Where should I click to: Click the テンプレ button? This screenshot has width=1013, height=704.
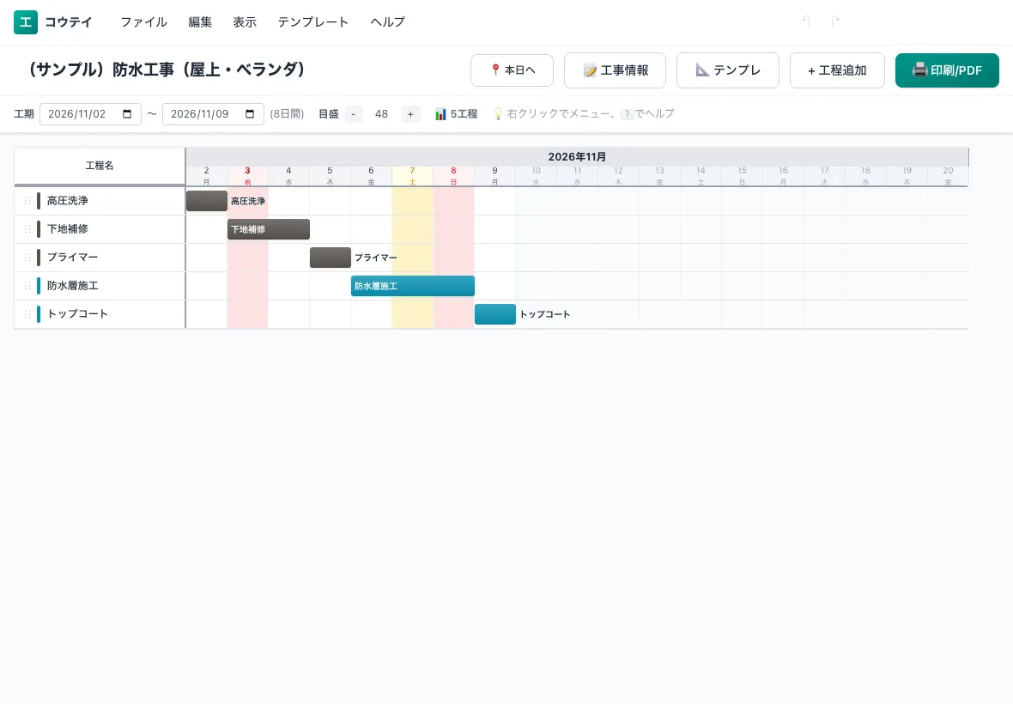[x=728, y=70]
